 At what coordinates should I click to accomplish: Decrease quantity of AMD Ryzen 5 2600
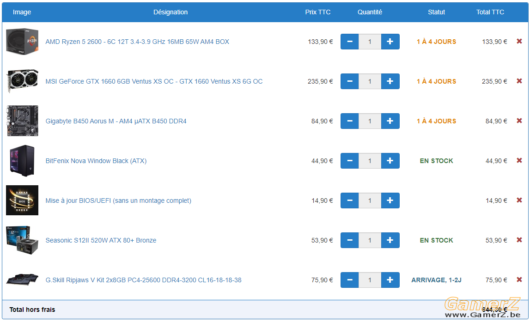pos(350,42)
